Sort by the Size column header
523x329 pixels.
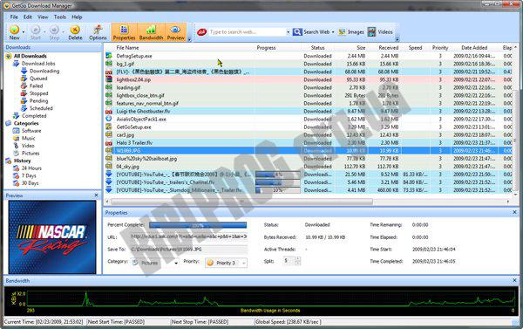click(x=361, y=48)
